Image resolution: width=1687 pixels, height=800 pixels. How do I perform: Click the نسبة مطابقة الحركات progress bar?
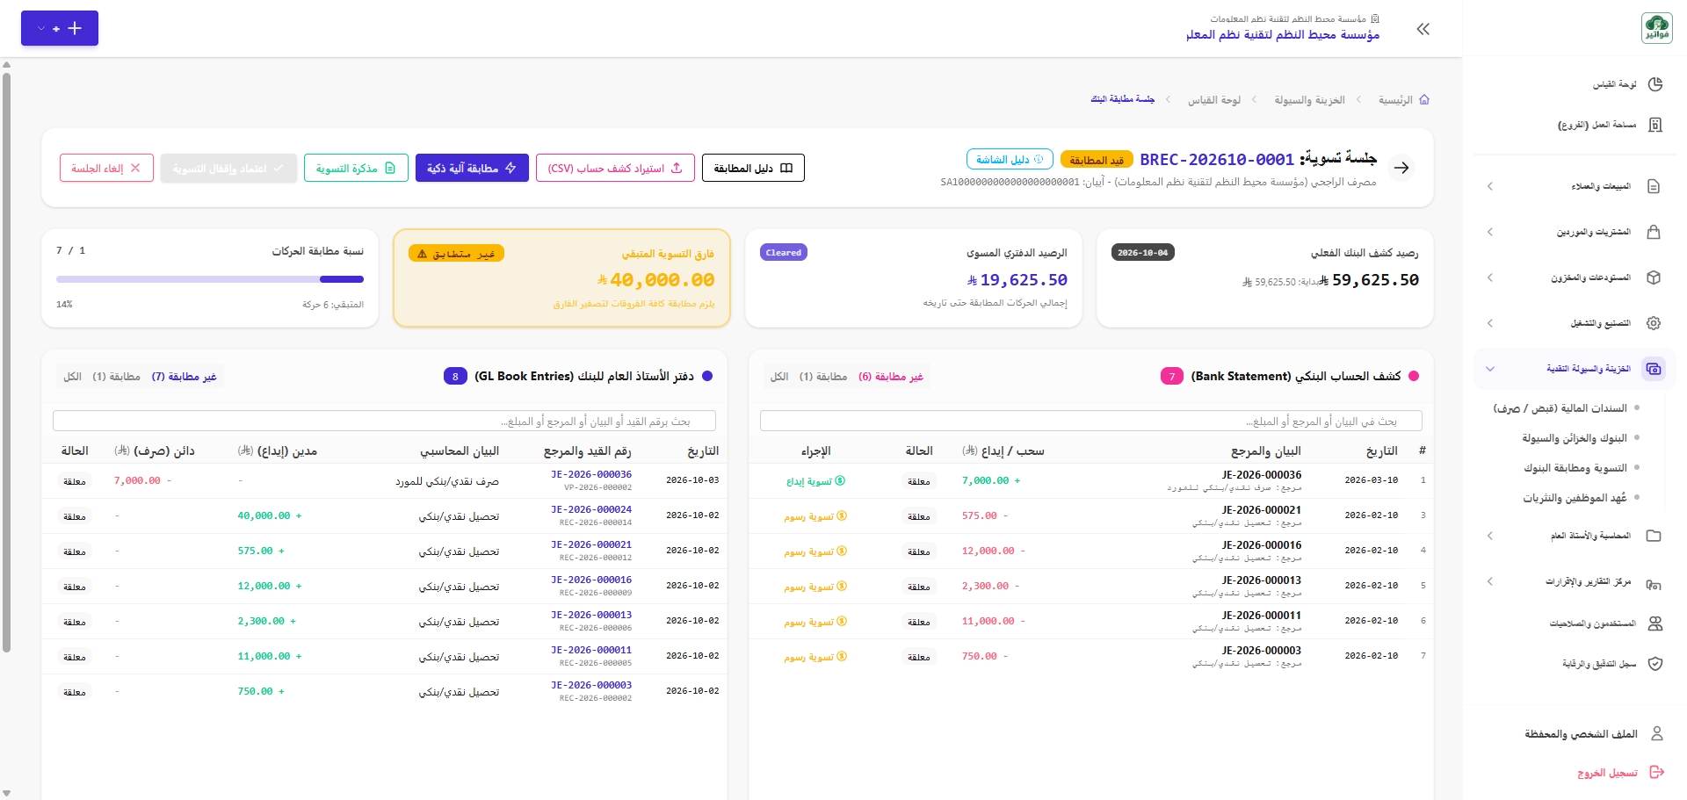coord(210,279)
